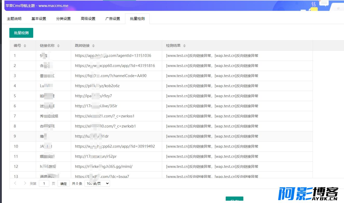This screenshot has height=203, width=344.
Task: Sort by the 跳转链接 column arrows
Action: 93,46
